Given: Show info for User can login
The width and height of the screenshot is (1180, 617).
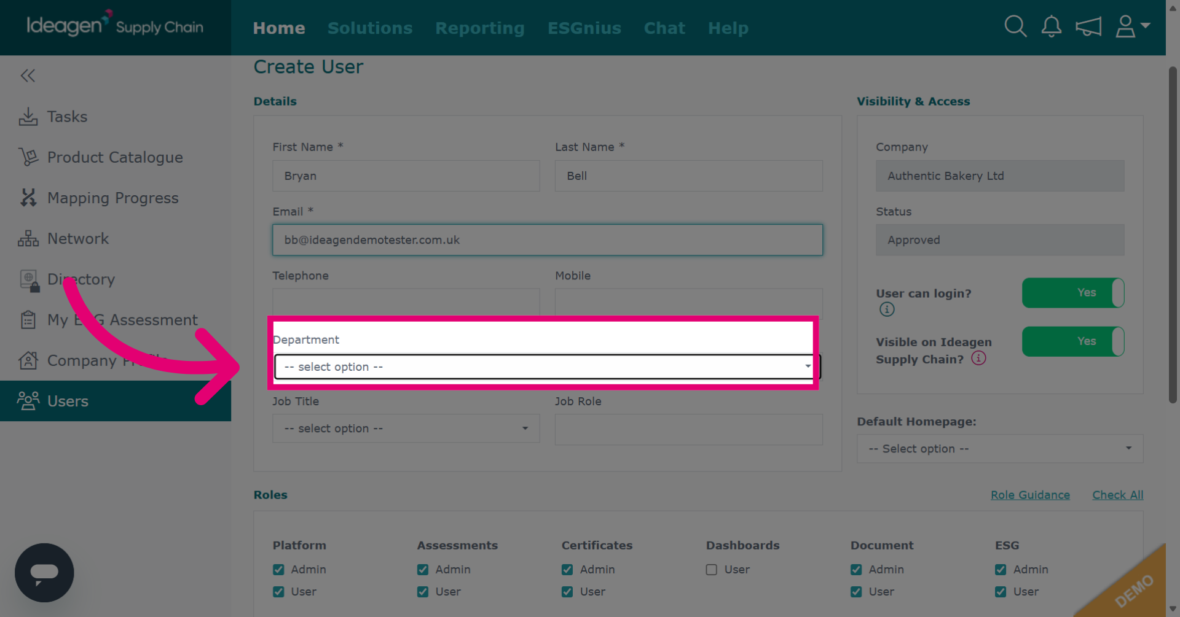Looking at the screenshot, I should [887, 309].
